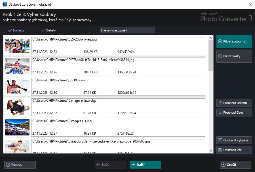This screenshot has width=255, height=172.
Task: Select the 0gcPOe.webp file entry
Action: click(x=118, y=86)
